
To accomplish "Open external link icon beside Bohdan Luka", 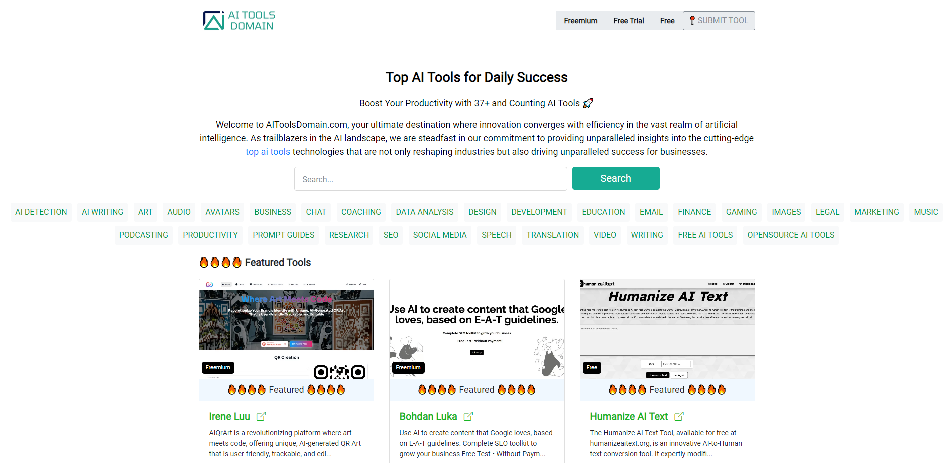I will coord(468,416).
